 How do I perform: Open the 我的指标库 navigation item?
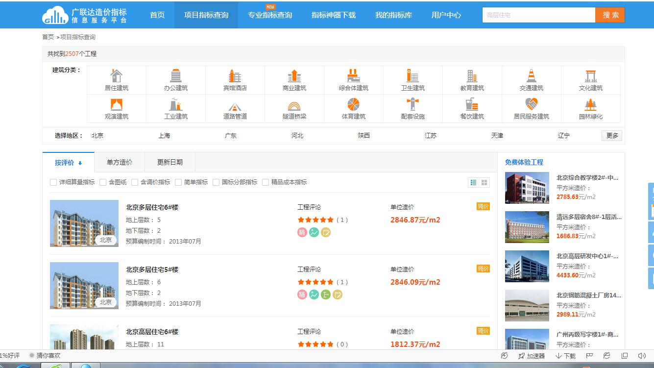tap(393, 15)
